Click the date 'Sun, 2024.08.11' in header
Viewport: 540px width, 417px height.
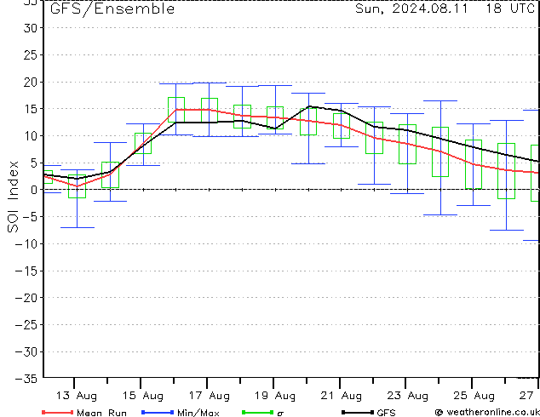[411, 9]
